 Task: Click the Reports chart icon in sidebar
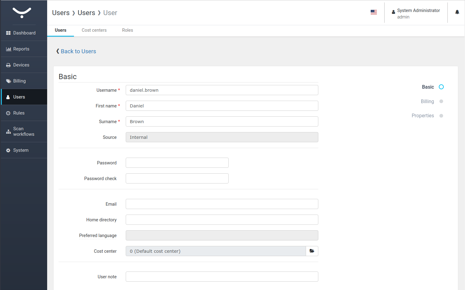pyautogui.click(x=8, y=49)
